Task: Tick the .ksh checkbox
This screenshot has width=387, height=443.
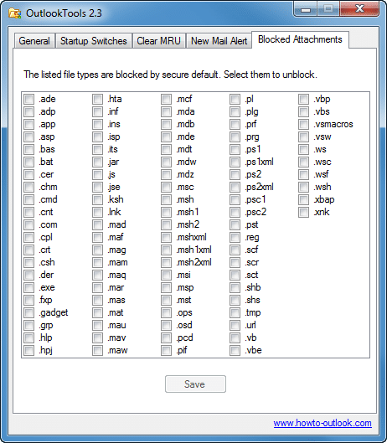Action: tap(97, 200)
